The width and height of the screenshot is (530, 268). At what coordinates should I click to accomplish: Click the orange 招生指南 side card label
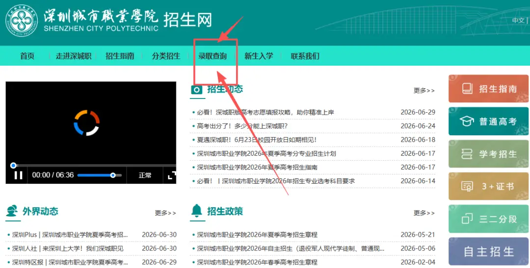[x=498, y=89]
